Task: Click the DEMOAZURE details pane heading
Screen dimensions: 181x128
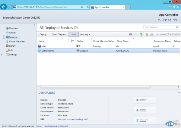Action: [47, 93]
